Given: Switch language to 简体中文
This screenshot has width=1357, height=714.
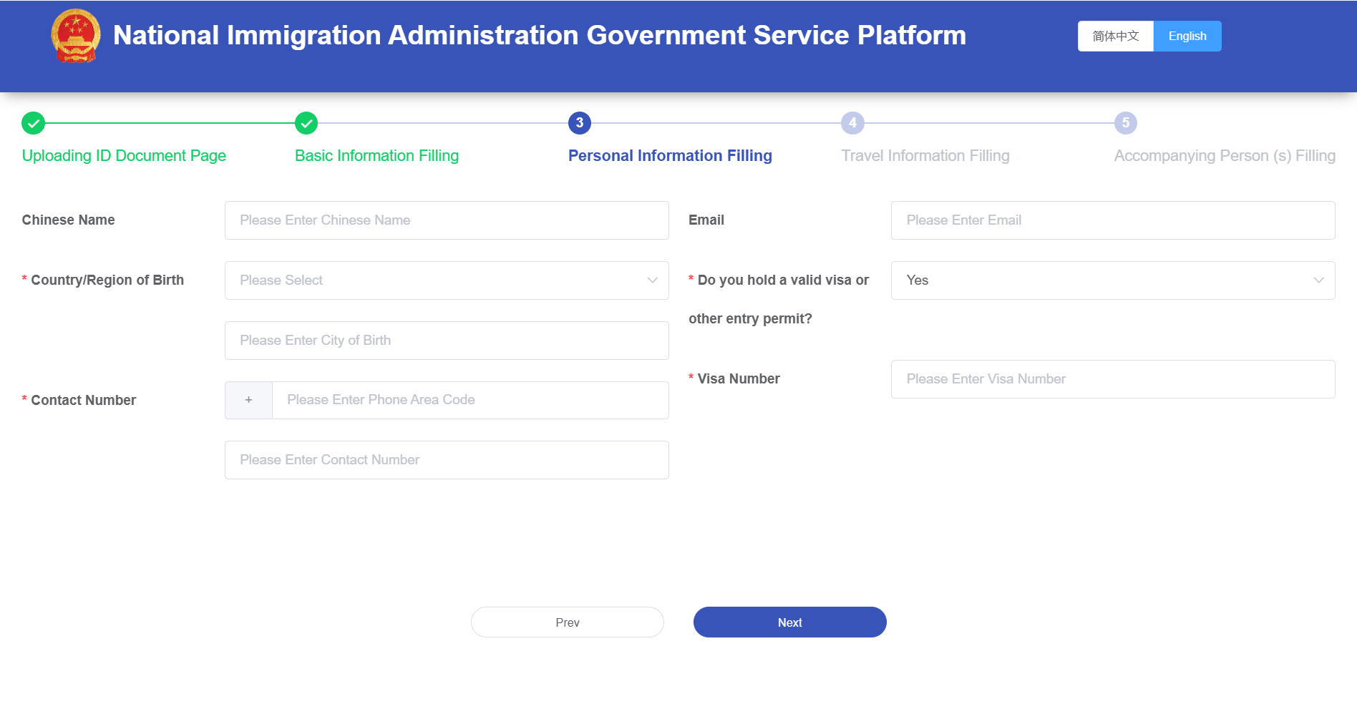Looking at the screenshot, I should [x=1115, y=36].
